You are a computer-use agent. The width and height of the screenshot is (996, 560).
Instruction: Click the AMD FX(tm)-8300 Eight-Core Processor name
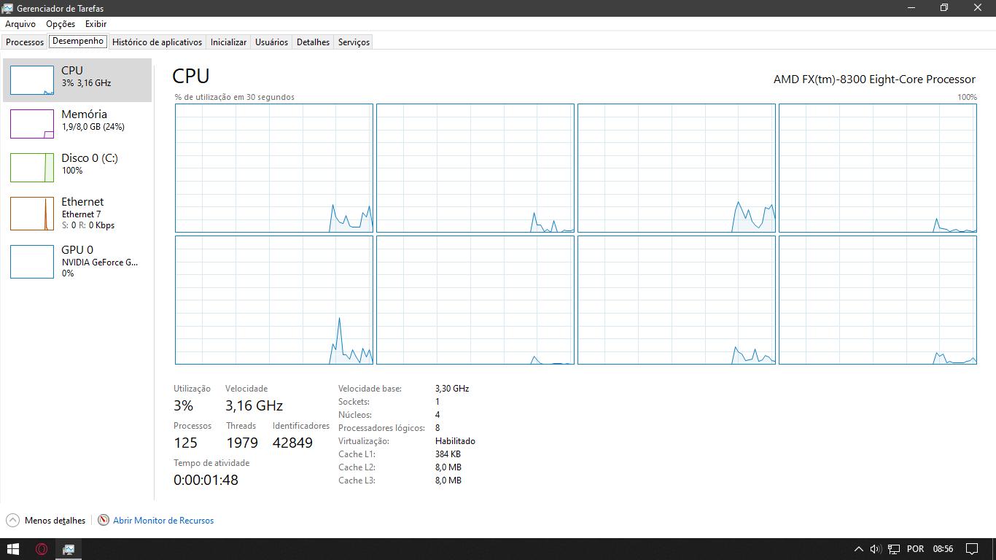pyautogui.click(x=874, y=79)
